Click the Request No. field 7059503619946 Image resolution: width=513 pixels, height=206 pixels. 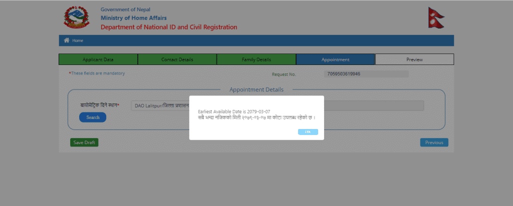(x=366, y=74)
